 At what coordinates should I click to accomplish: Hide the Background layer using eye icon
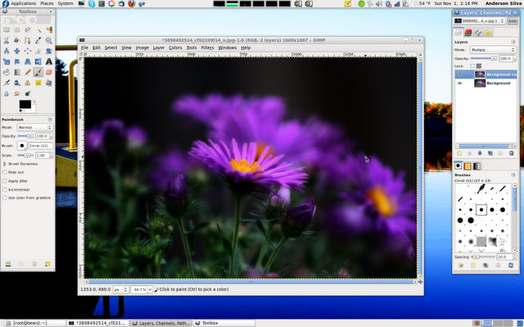[459, 83]
